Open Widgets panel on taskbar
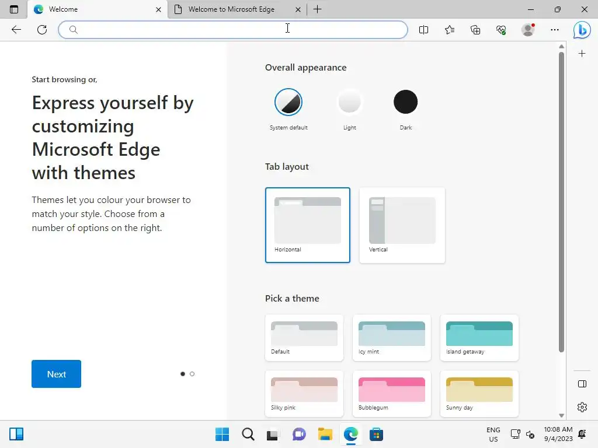598x448 pixels. click(x=16, y=434)
